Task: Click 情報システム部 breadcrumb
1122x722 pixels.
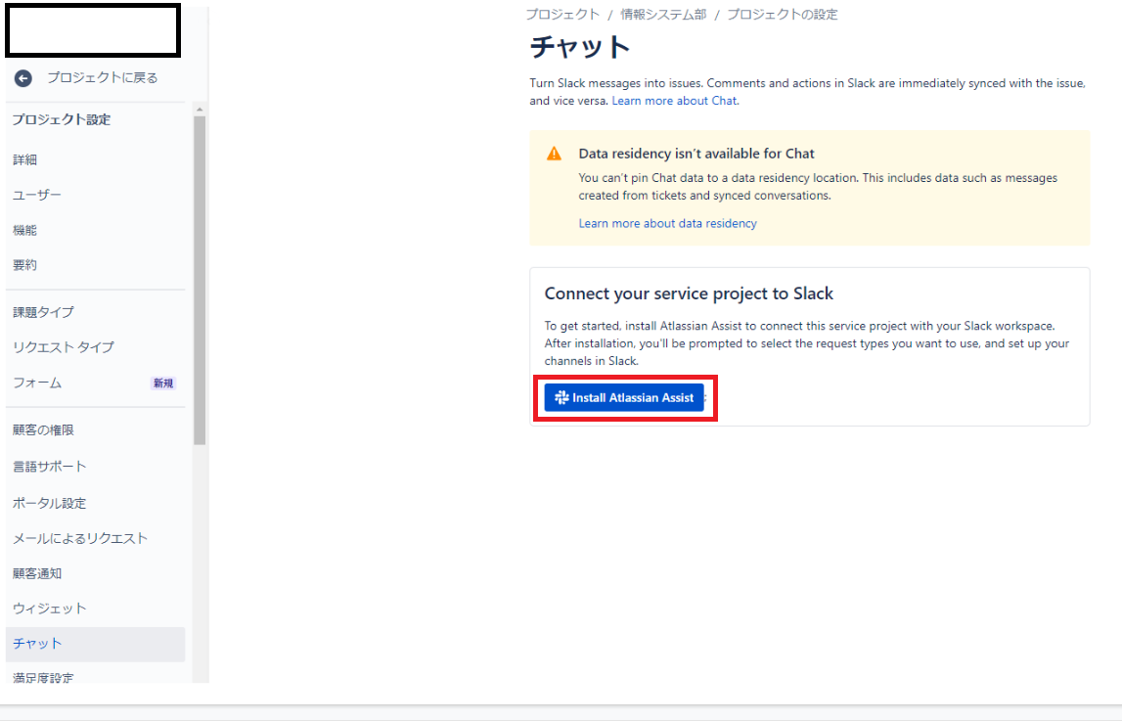Action: 663,15
